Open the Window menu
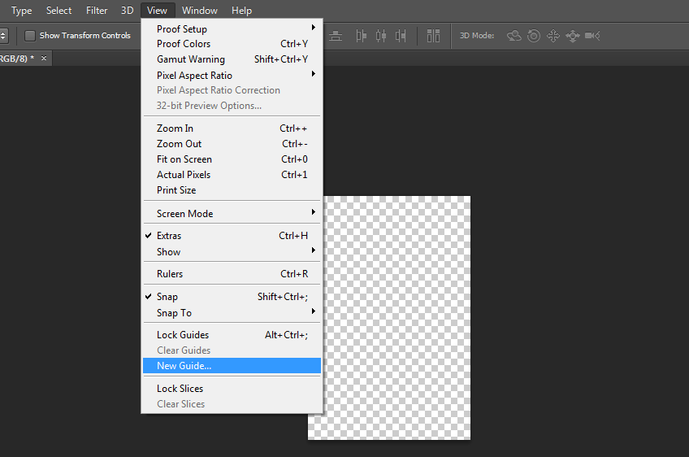Image resolution: width=689 pixels, height=457 pixels. point(200,11)
